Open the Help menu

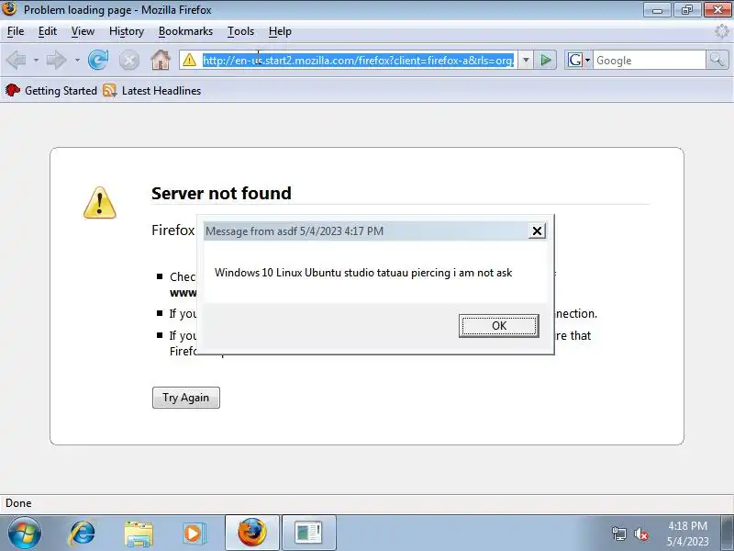point(280,31)
